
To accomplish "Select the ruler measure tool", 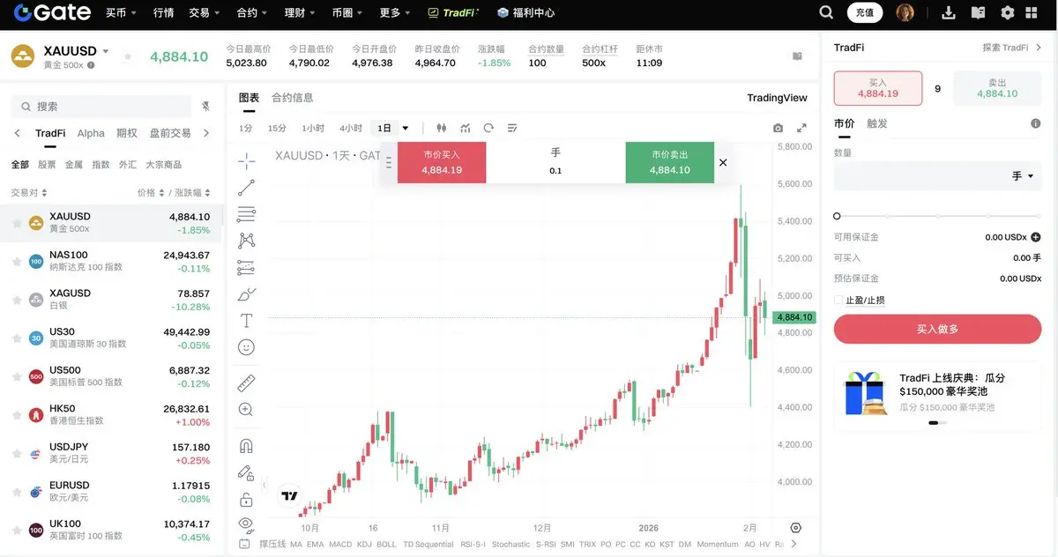I will (247, 382).
